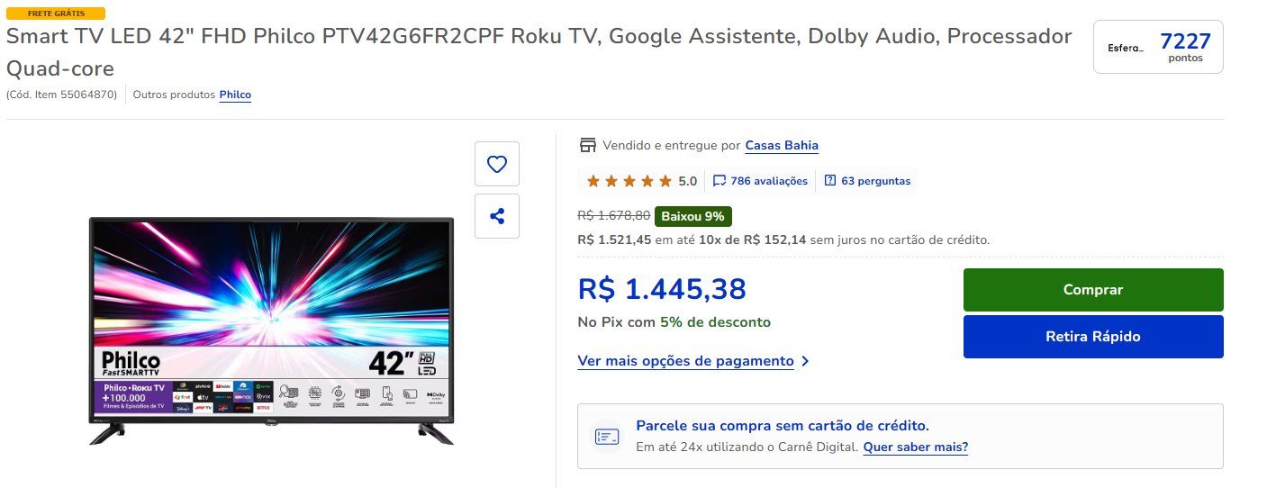Click chevron next to Ver mais opções
This screenshot has width=1267, height=488.
(805, 361)
